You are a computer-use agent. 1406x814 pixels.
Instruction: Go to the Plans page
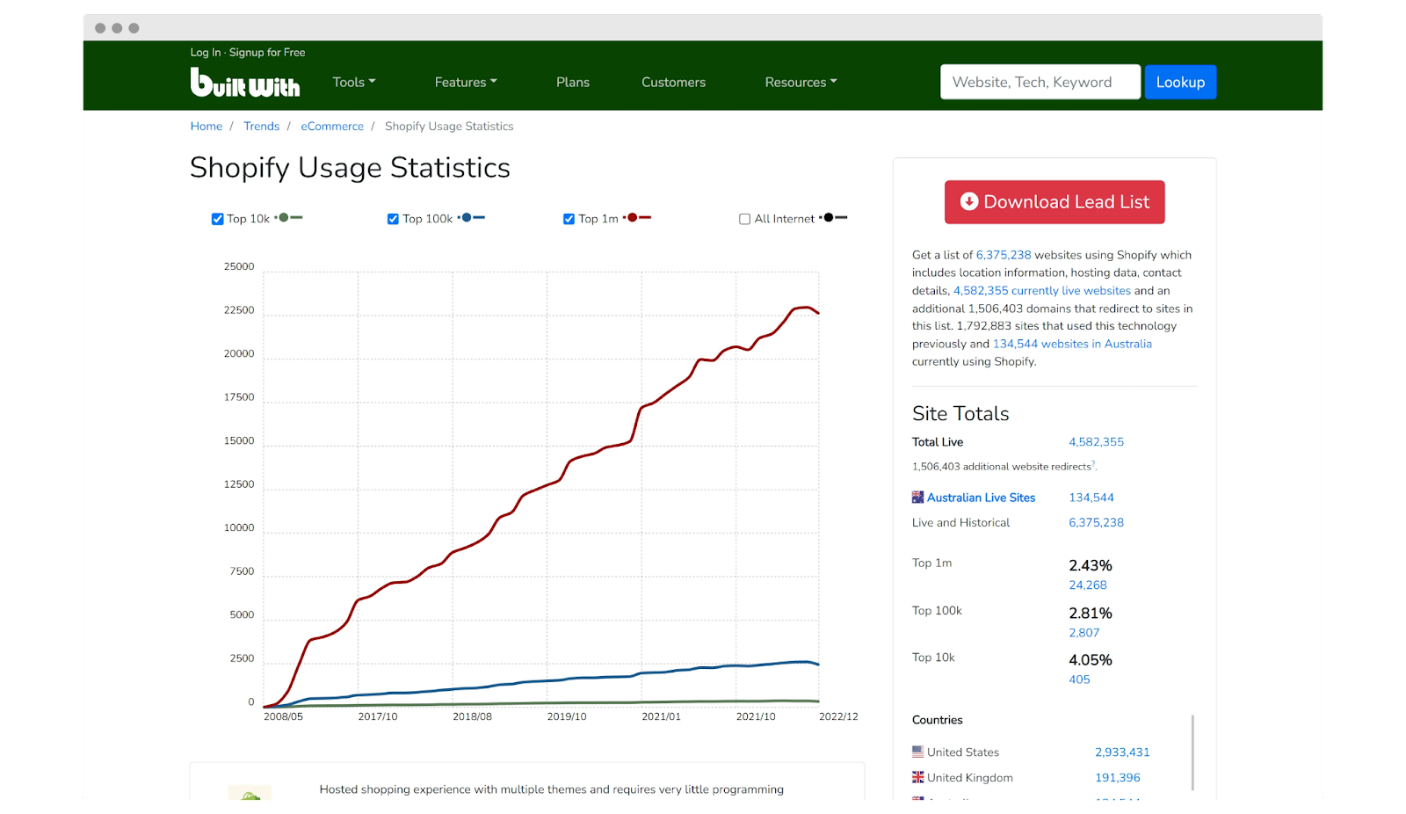tap(573, 82)
